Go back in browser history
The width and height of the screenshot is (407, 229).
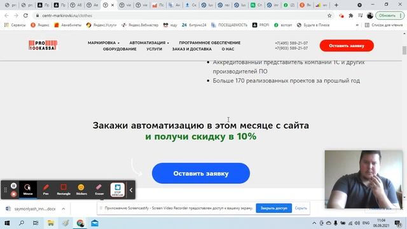pos(6,15)
